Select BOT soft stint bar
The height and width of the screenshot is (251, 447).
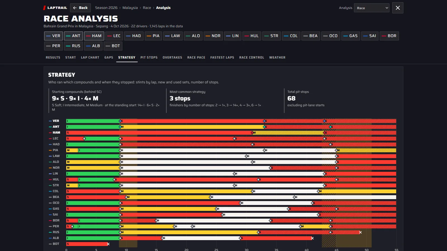point(87,244)
